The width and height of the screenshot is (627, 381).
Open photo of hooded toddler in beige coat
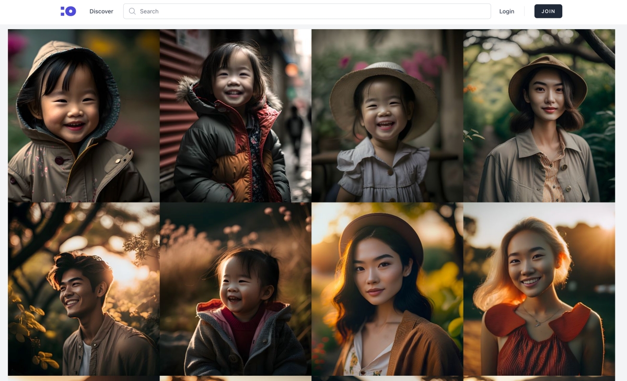(x=84, y=115)
